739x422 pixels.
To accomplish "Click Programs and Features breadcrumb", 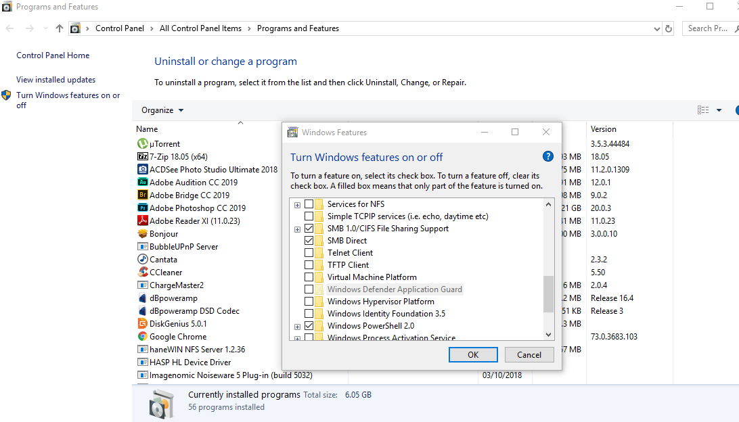I will click(298, 28).
